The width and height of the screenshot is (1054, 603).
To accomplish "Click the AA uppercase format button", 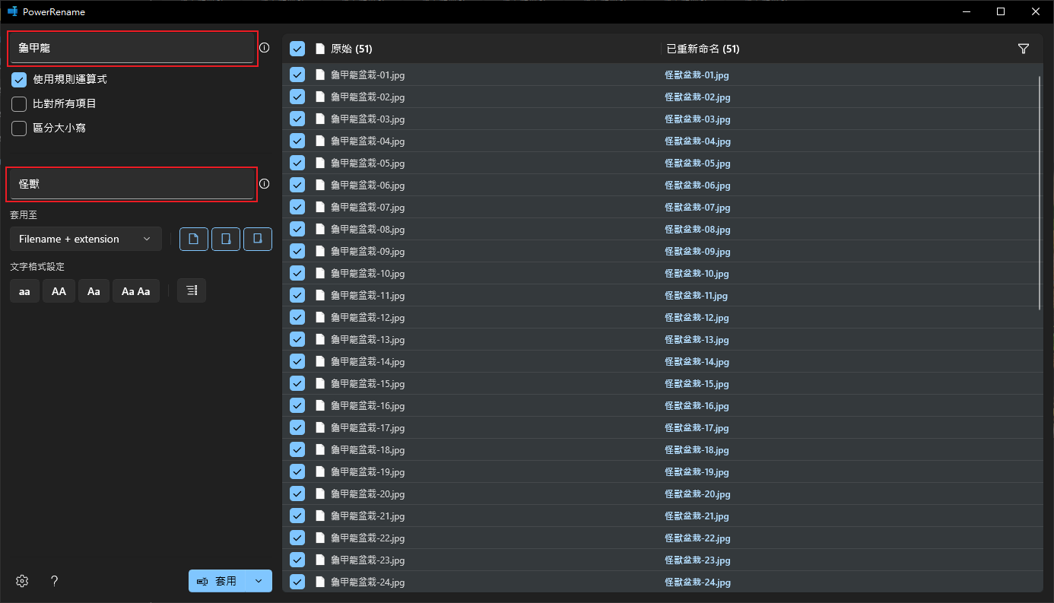I will point(59,291).
